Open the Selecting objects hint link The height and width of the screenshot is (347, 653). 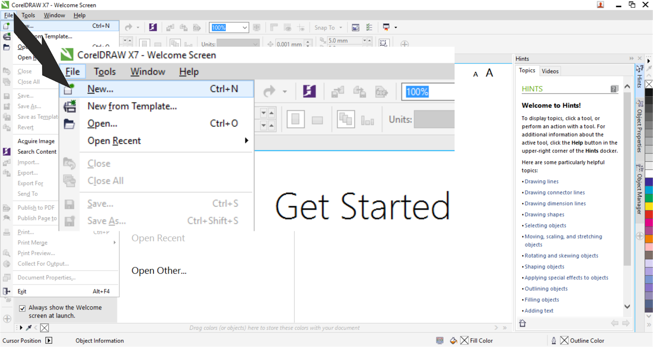click(x=545, y=226)
